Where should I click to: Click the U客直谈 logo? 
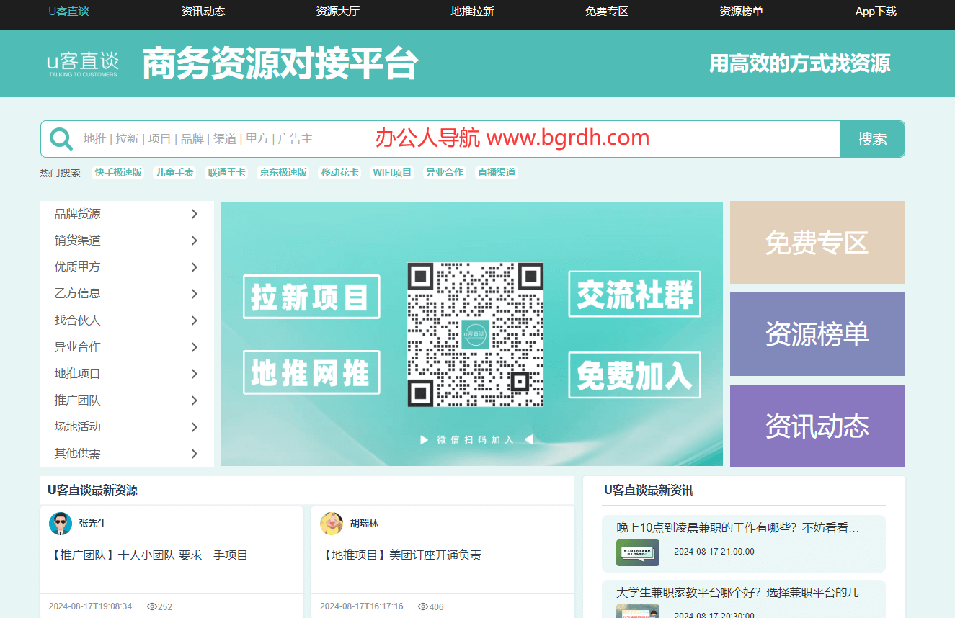coord(81,63)
